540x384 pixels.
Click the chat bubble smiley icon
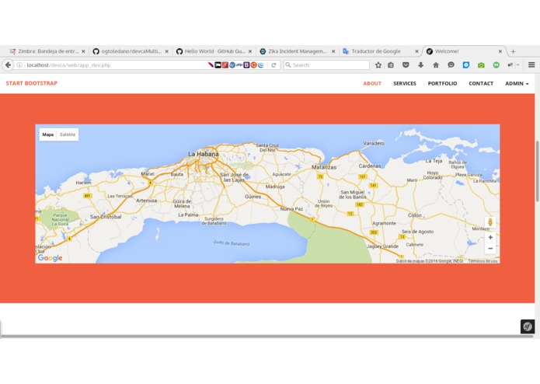coord(451,65)
